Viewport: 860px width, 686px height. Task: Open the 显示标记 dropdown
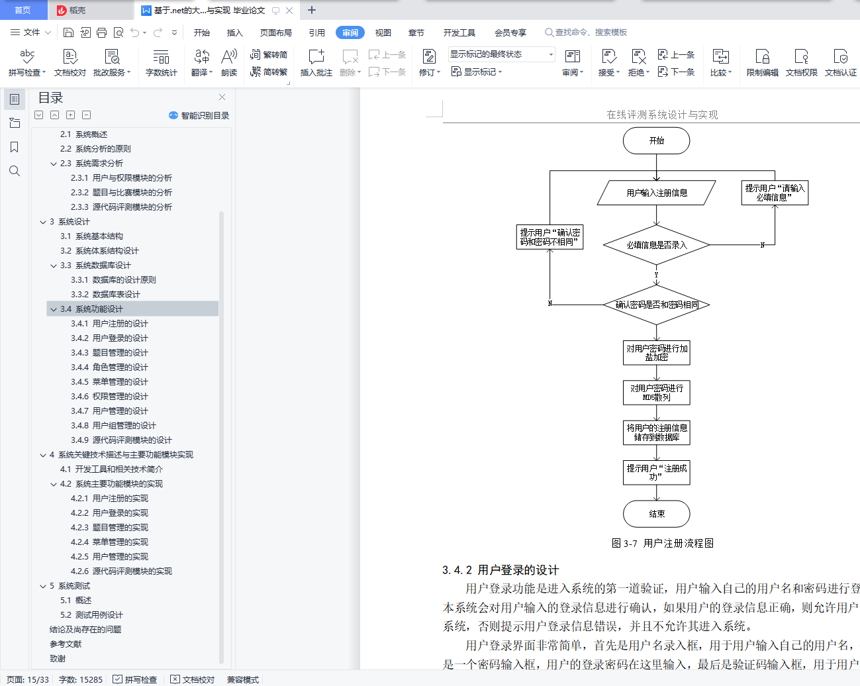477,72
